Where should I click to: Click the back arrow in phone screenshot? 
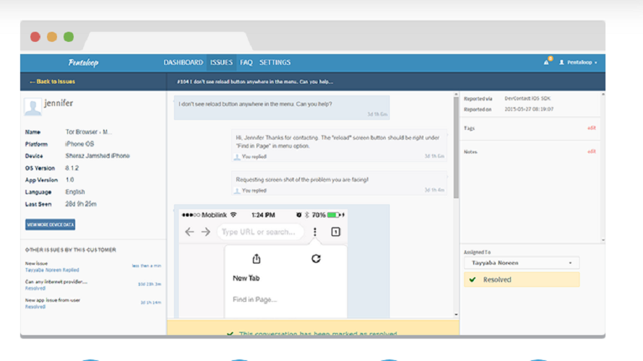pos(189,232)
